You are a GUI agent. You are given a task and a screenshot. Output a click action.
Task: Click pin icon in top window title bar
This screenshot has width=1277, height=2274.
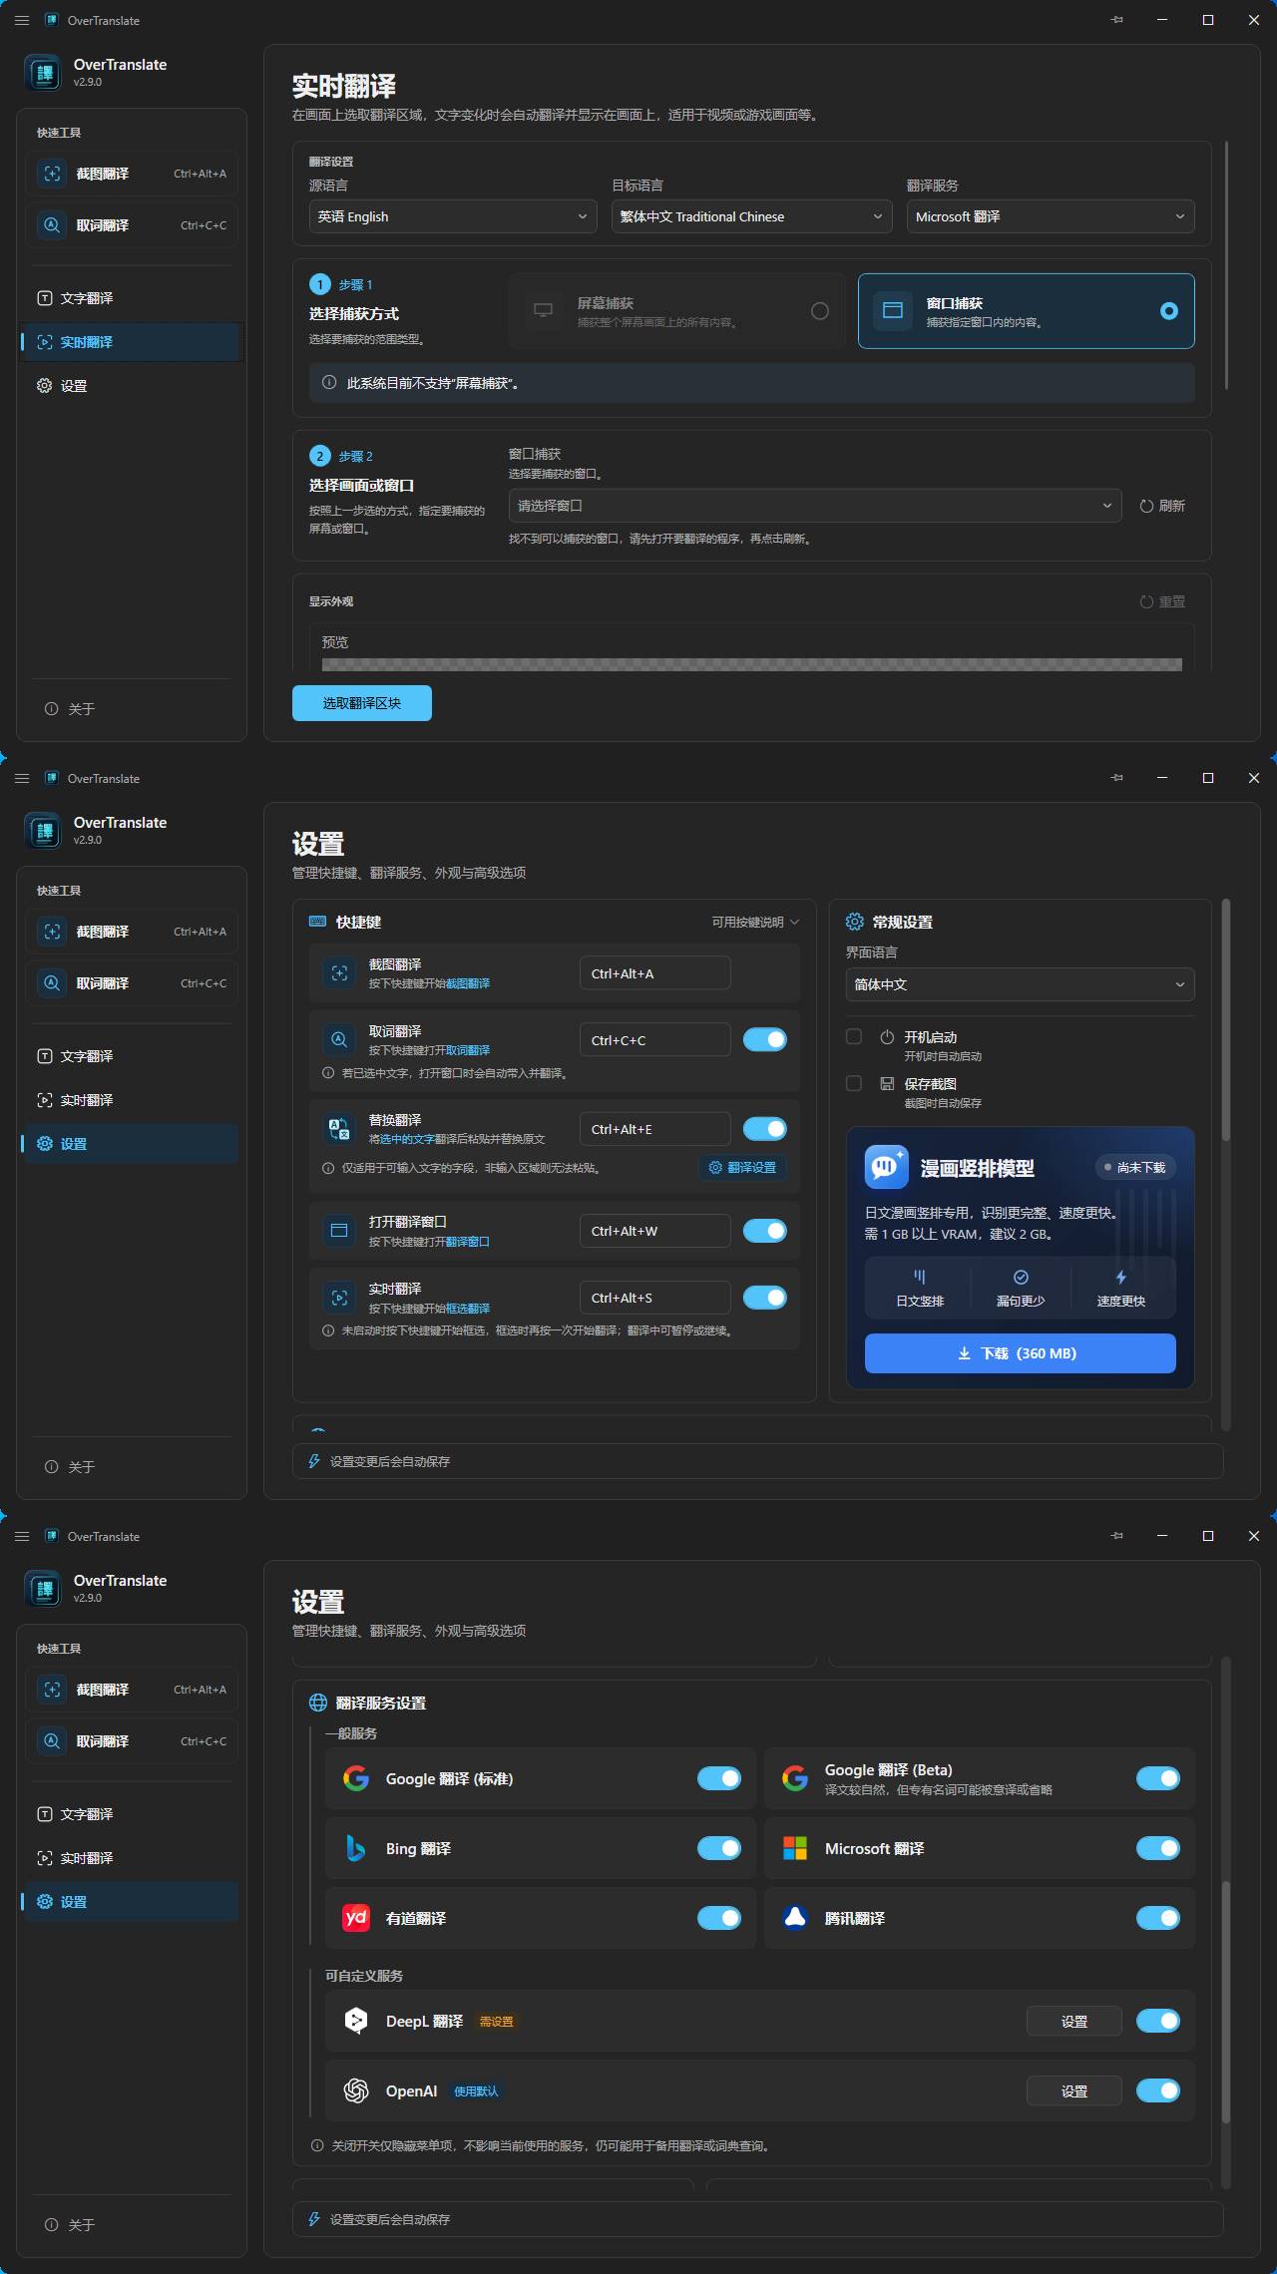(1117, 20)
